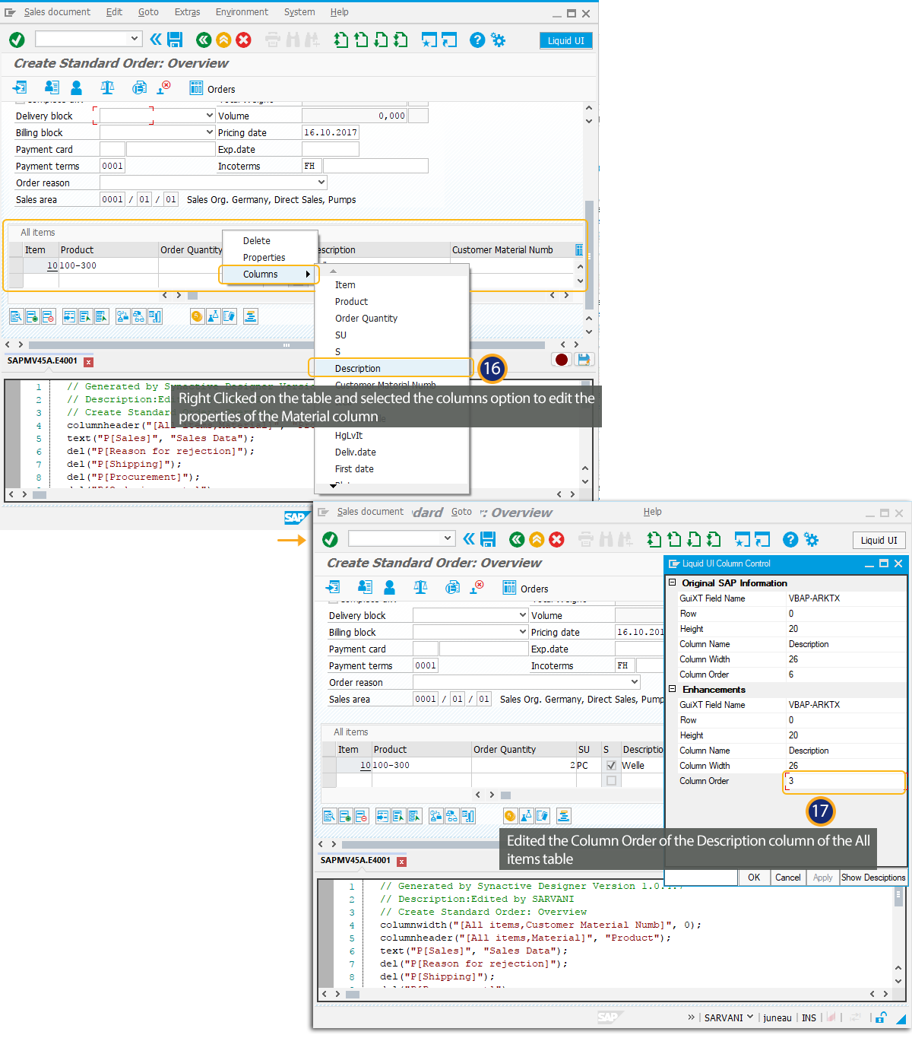The image size is (912, 1038).
Task: Click the Welle description cell
Action: (641, 766)
